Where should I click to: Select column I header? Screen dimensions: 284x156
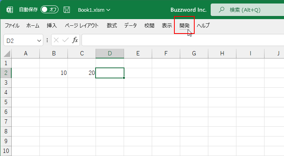(250, 53)
